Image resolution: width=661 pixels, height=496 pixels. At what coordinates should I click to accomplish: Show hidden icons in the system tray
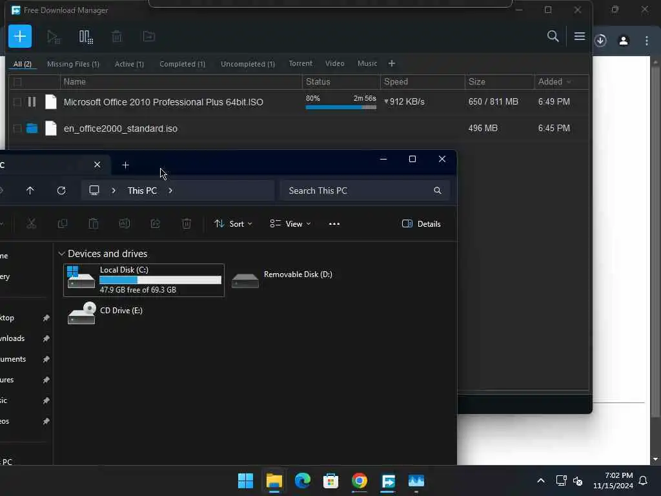541,480
